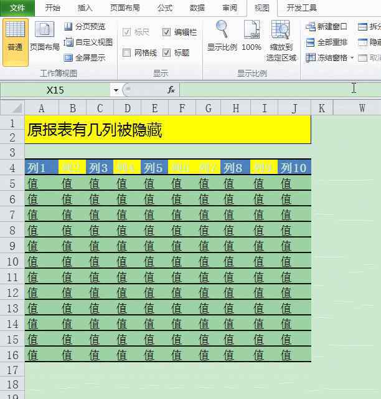Select Page Break Preview (分页预览)
The height and width of the screenshot is (399, 381).
85,26
